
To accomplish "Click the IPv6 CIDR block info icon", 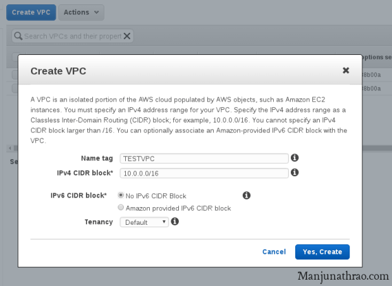I will coord(247,196).
